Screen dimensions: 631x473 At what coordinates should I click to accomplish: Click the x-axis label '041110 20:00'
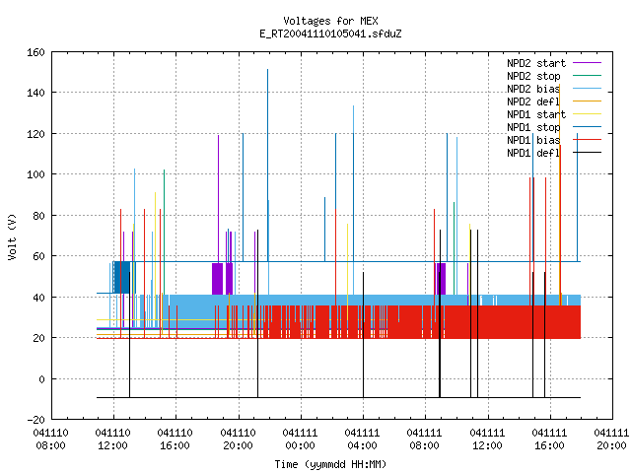pos(238,439)
